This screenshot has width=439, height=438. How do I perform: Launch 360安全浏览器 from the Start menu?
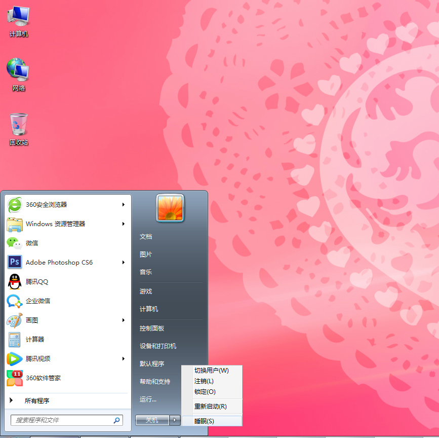tap(67, 205)
